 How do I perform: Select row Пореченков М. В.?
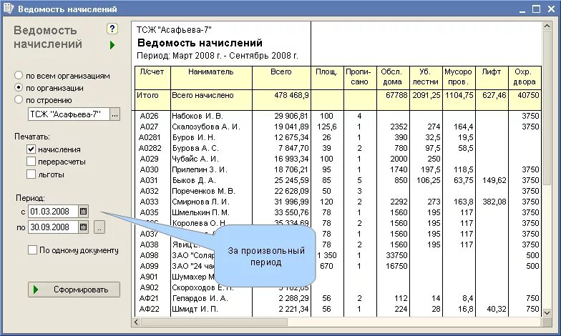pos(338,191)
